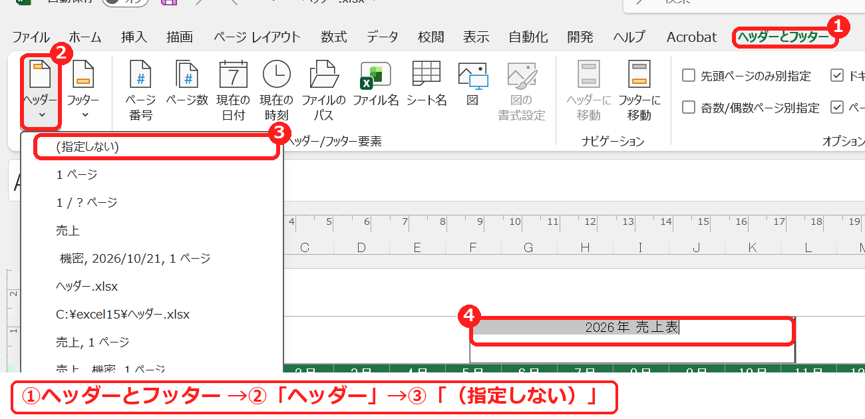The height and width of the screenshot is (419, 865).
Task: Choose 'ヘッダー.xlsx' header preset
Action: 152,287
